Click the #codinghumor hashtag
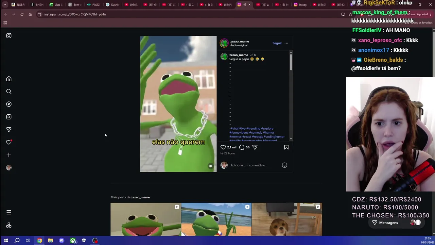Image resolution: width=435 pixels, height=245 pixels. click(x=274, y=137)
